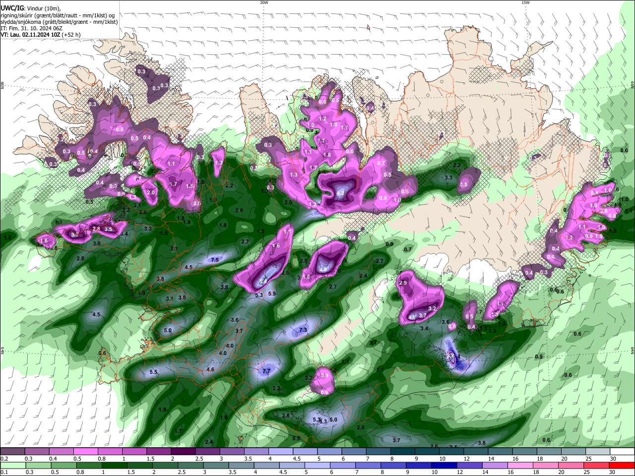
Task: Click the '30' label on lower rain scale
Action: point(613,473)
